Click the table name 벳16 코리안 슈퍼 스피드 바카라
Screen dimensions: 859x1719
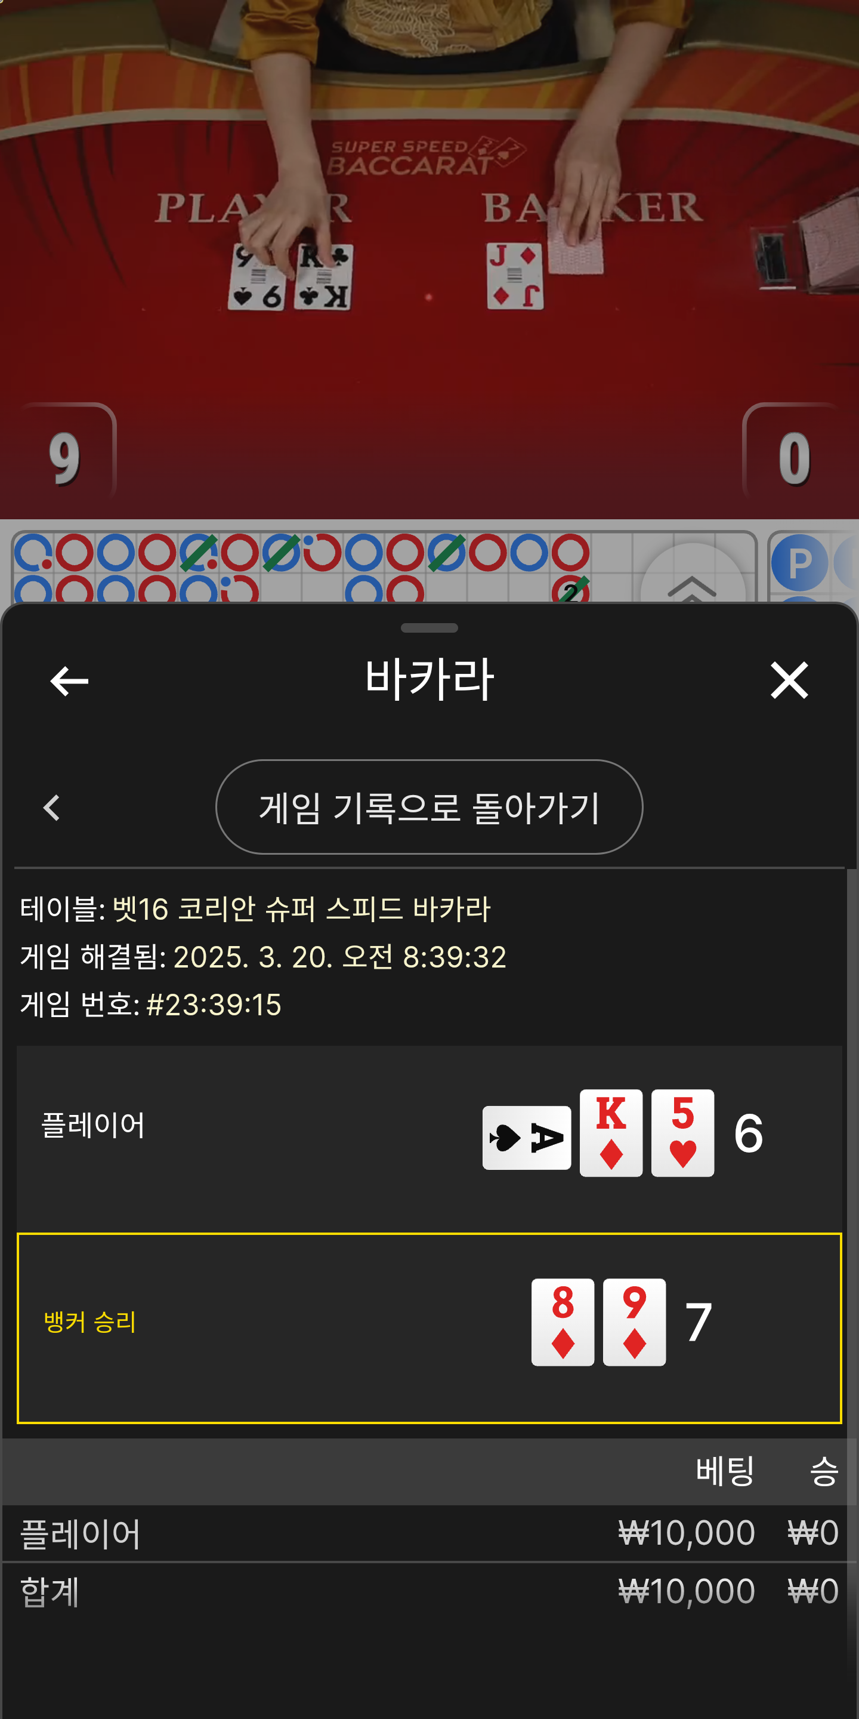click(x=301, y=909)
